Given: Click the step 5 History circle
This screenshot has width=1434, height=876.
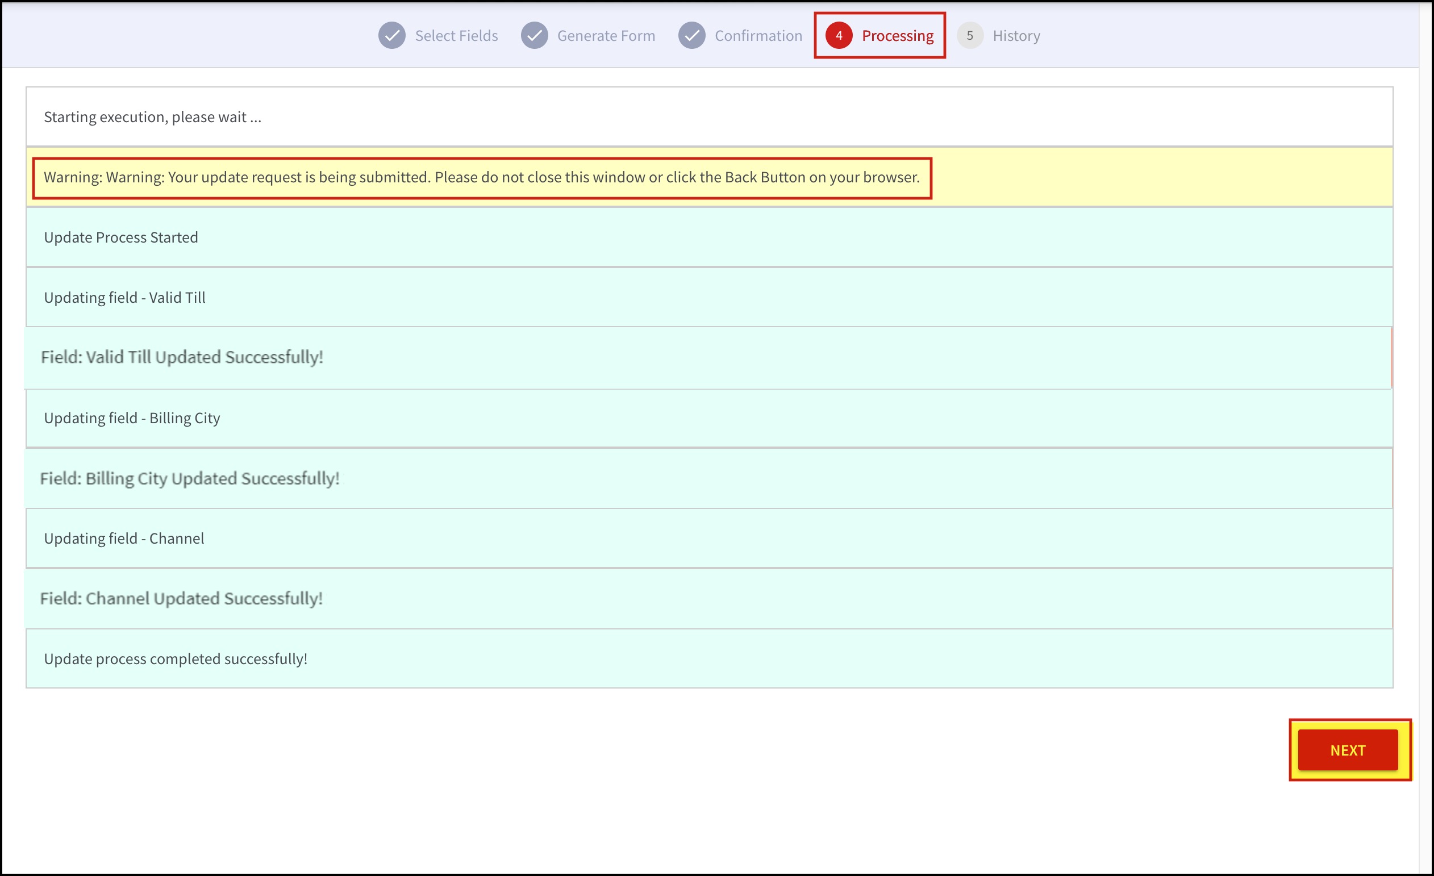Looking at the screenshot, I should pyautogui.click(x=970, y=35).
